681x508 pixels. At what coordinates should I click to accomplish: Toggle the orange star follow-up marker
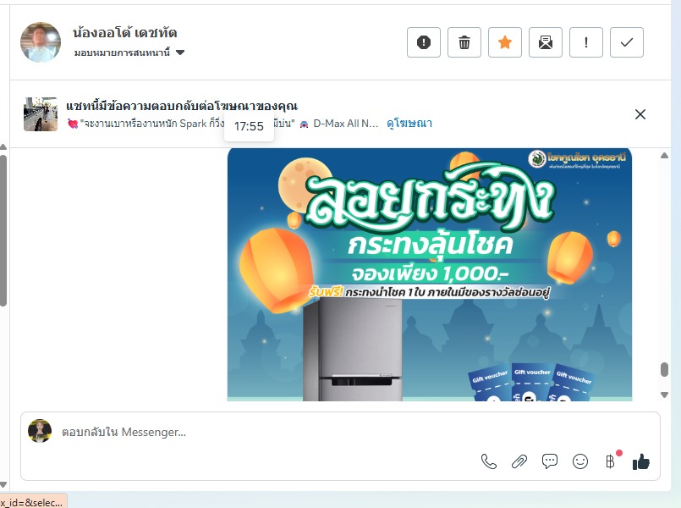pyautogui.click(x=505, y=42)
